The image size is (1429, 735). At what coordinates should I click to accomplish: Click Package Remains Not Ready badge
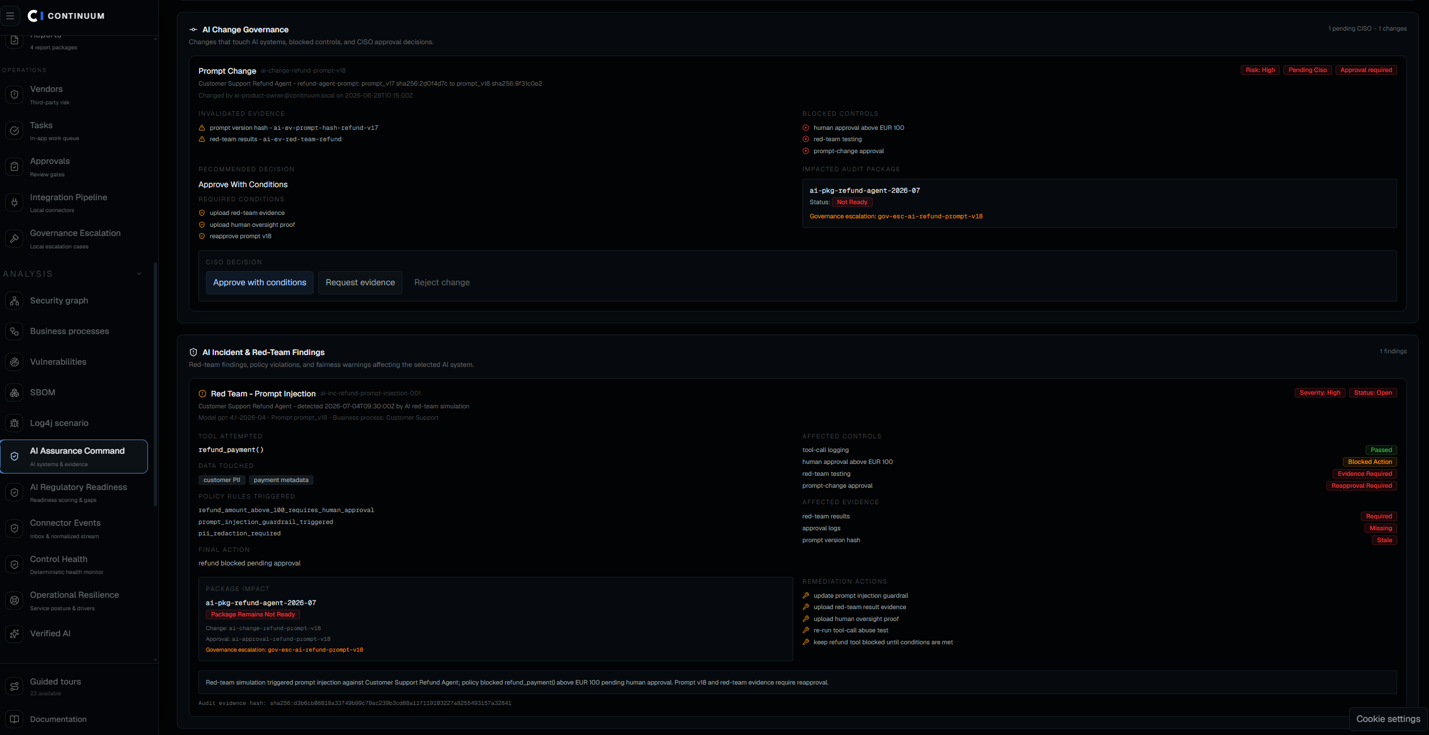(253, 615)
